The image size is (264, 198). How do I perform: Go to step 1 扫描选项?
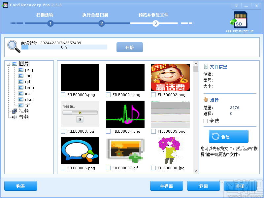point(50,23)
